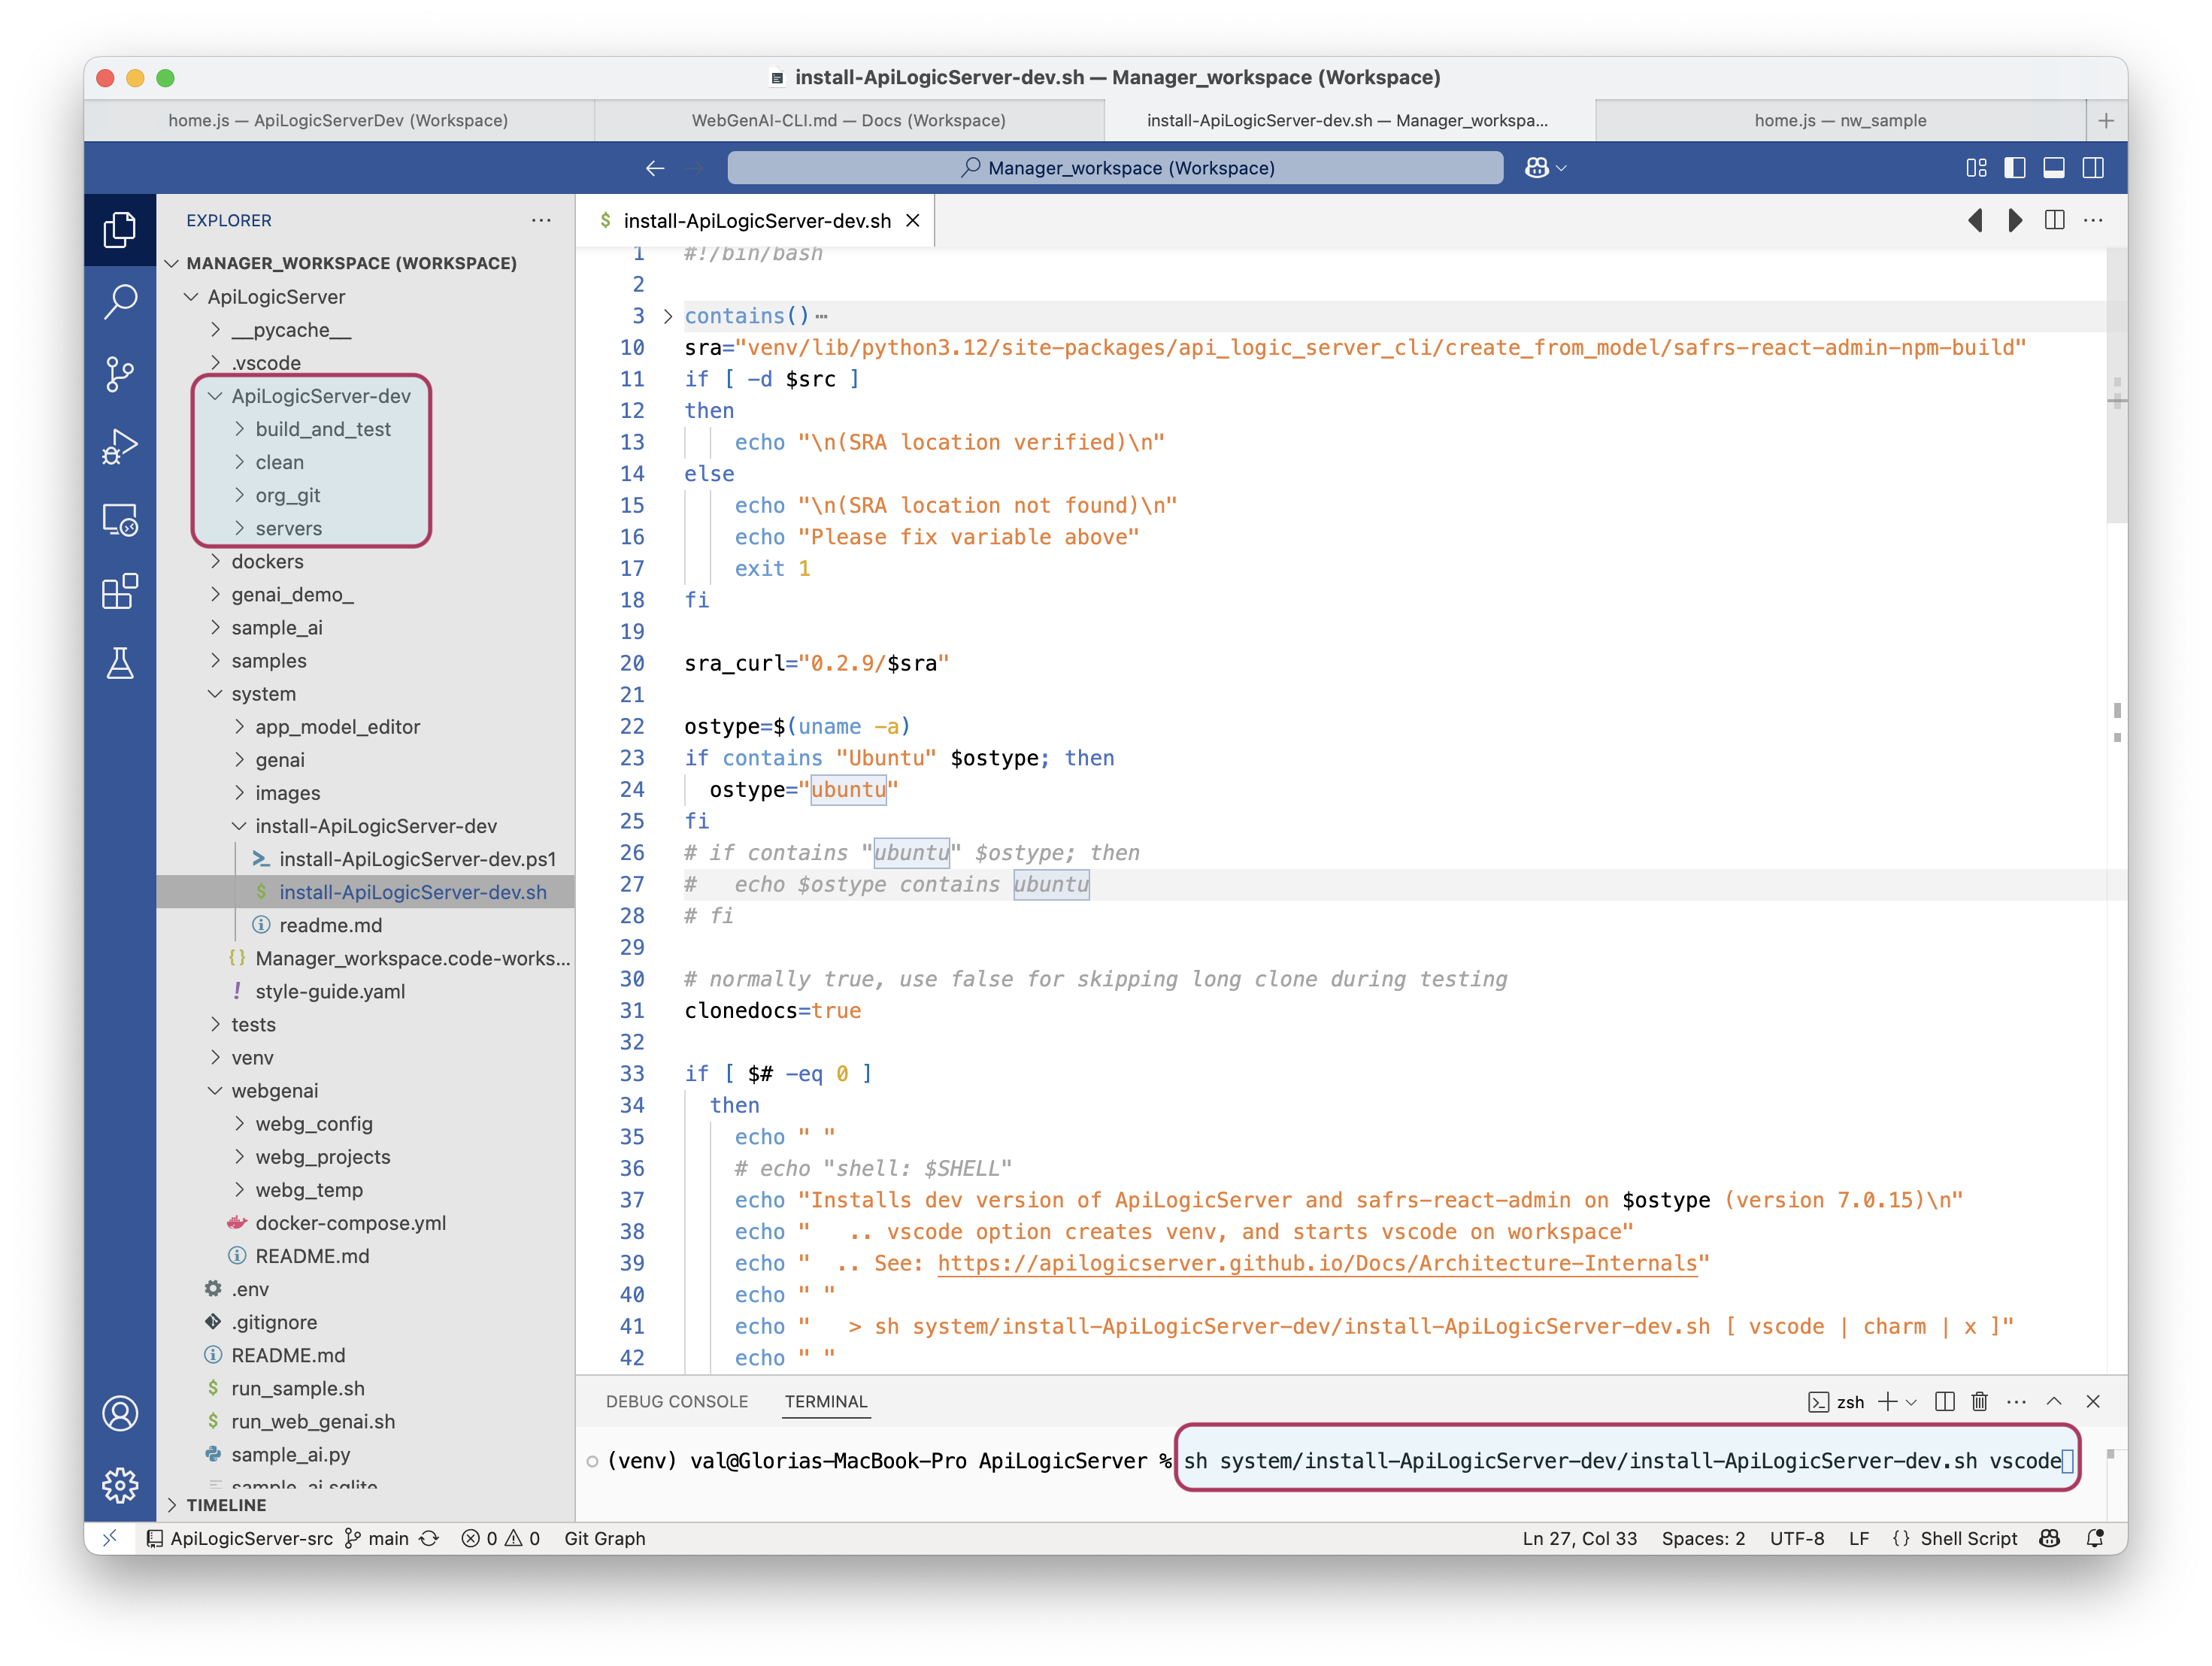Open the Explorer view in activity bar
The image size is (2212, 1666).
point(120,230)
